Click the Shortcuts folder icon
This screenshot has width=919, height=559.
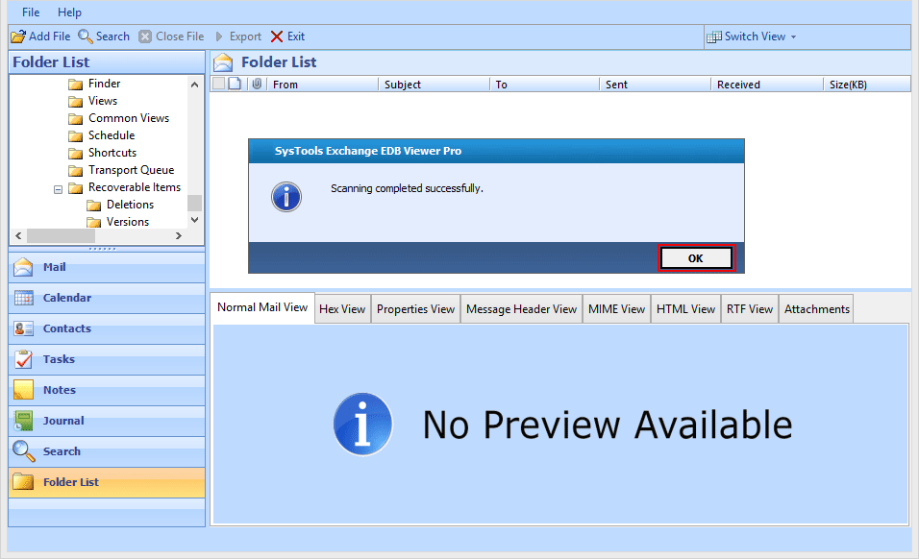click(75, 154)
